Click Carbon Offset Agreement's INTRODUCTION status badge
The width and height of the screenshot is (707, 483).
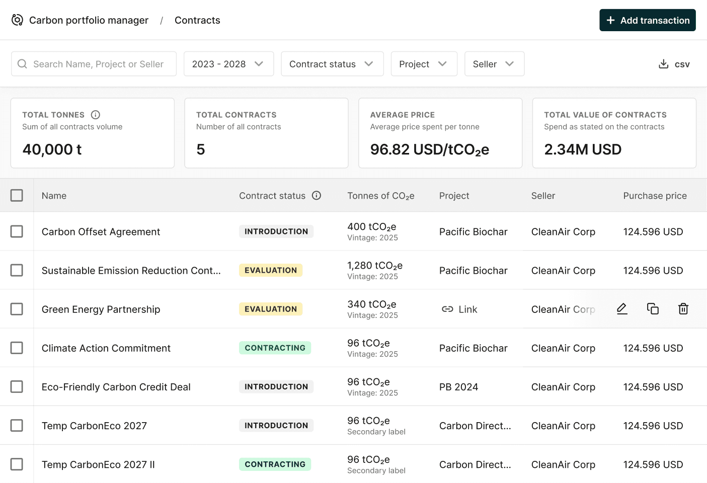point(276,231)
